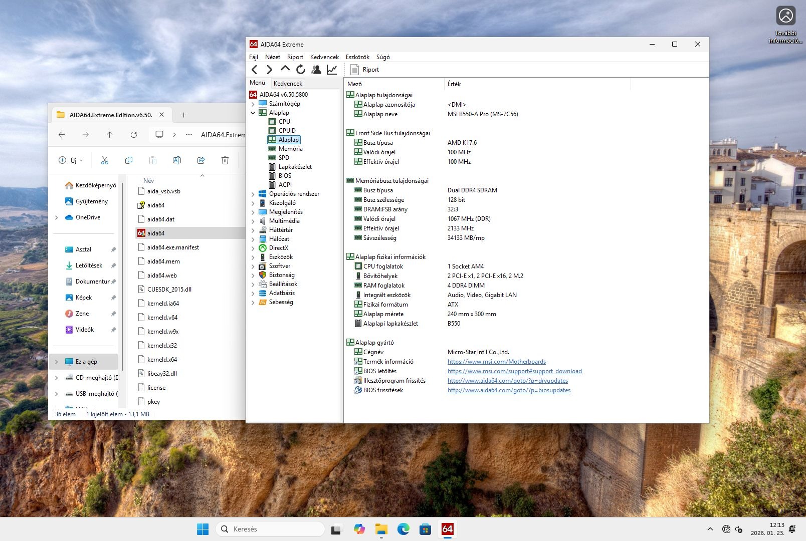The height and width of the screenshot is (541, 806).
Task: Open the aida64.com biosupdates link
Action: pyautogui.click(x=509, y=390)
